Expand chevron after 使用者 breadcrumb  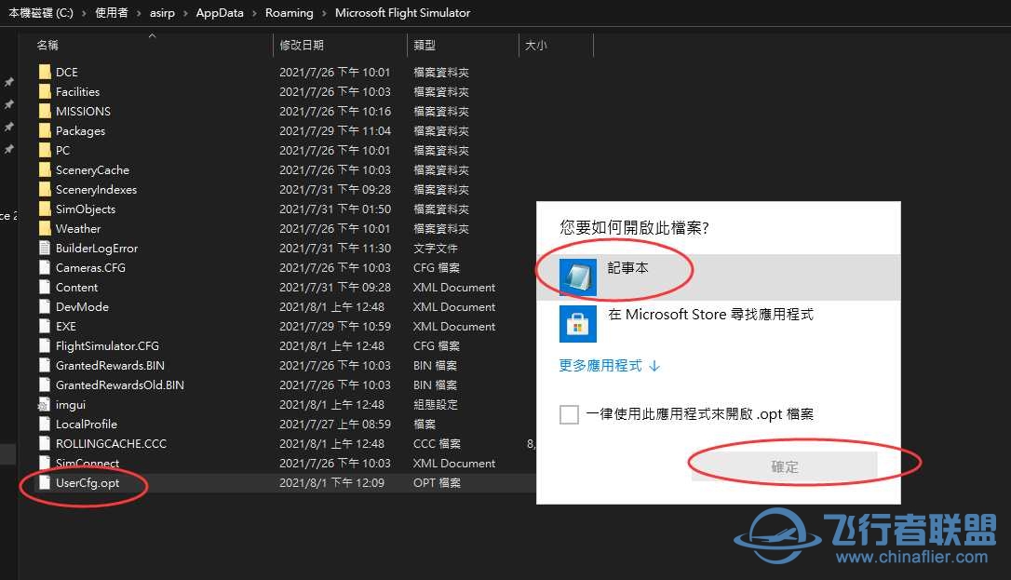139,13
